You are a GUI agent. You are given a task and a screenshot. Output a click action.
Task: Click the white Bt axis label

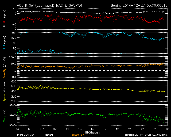tap(5, 26)
